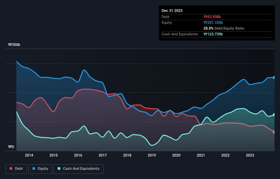Viewport: 280px width, 179px height.
Task: Select the 2016 x-axis label
Action: click(x=78, y=155)
